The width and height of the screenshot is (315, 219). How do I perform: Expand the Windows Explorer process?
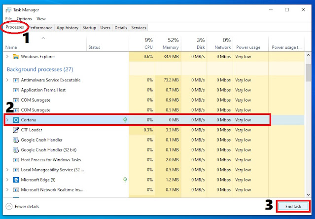[x=7, y=57]
